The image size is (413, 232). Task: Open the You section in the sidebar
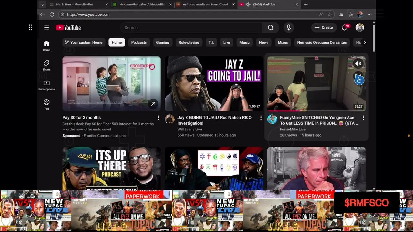tap(46, 104)
